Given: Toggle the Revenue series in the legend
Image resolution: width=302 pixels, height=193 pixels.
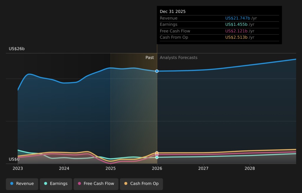Looking at the screenshot, I should click(22, 184).
